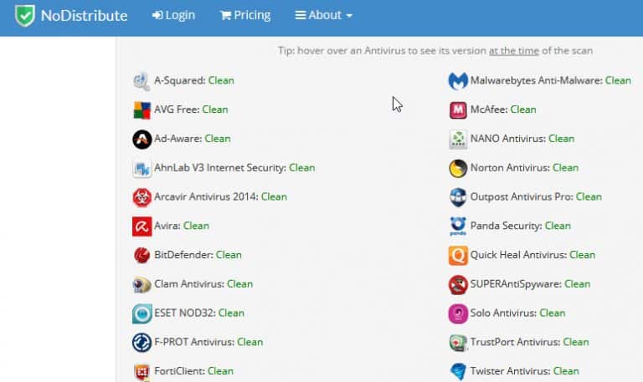Go to the Pricing page
The image size is (643, 382).
pyautogui.click(x=245, y=15)
